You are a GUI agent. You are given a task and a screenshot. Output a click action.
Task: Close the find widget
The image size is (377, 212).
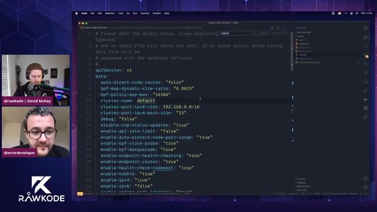[286, 34]
